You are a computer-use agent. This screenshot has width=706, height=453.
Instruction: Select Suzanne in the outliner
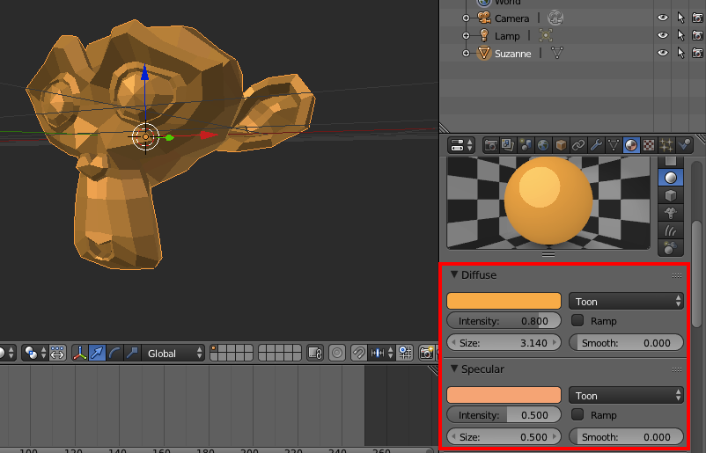pyautogui.click(x=513, y=54)
